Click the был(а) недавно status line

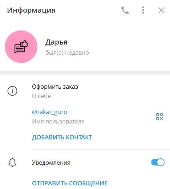67,53
